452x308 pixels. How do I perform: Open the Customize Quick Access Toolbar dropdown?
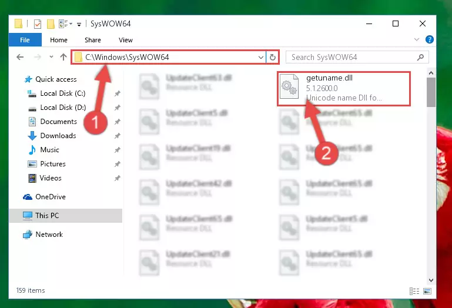coord(79,24)
